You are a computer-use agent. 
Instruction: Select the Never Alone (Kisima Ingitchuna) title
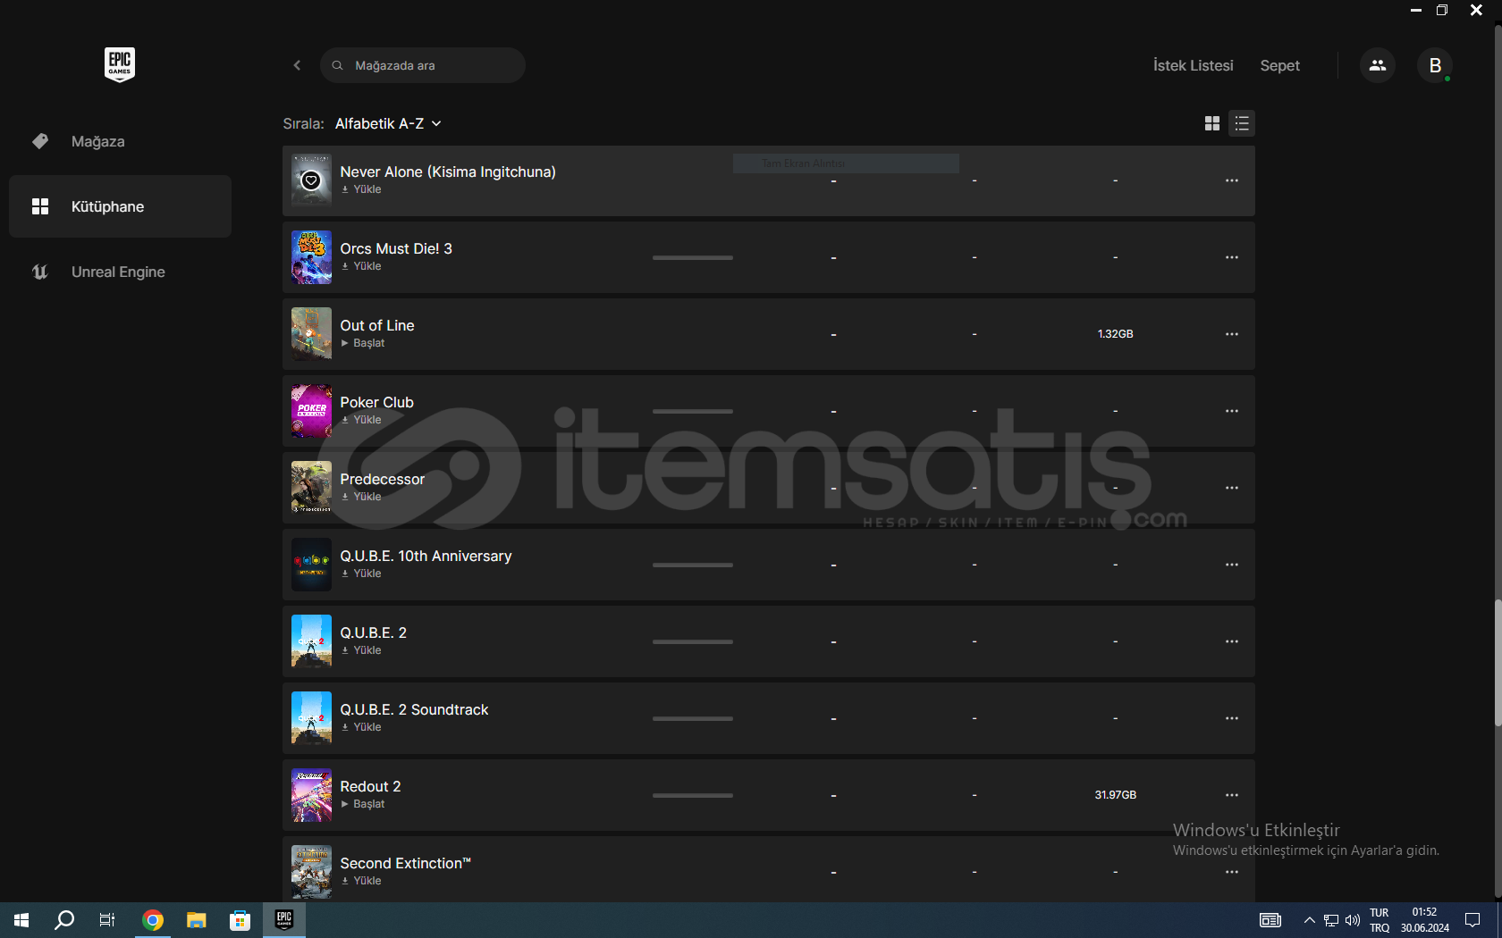(448, 172)
